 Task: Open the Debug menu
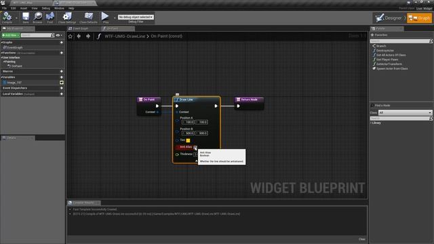click(46, 8)
